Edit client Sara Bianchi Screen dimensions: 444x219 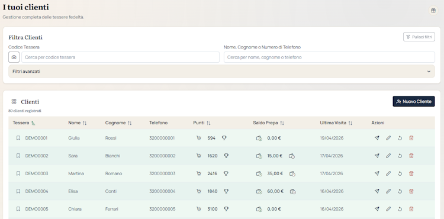click(x=388, y=156)
